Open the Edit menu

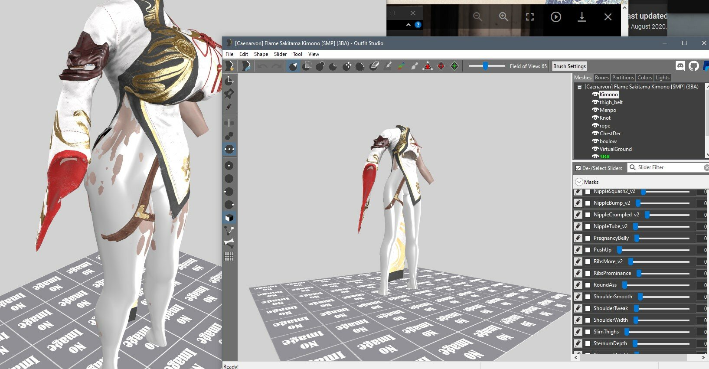tap(244, 54)
